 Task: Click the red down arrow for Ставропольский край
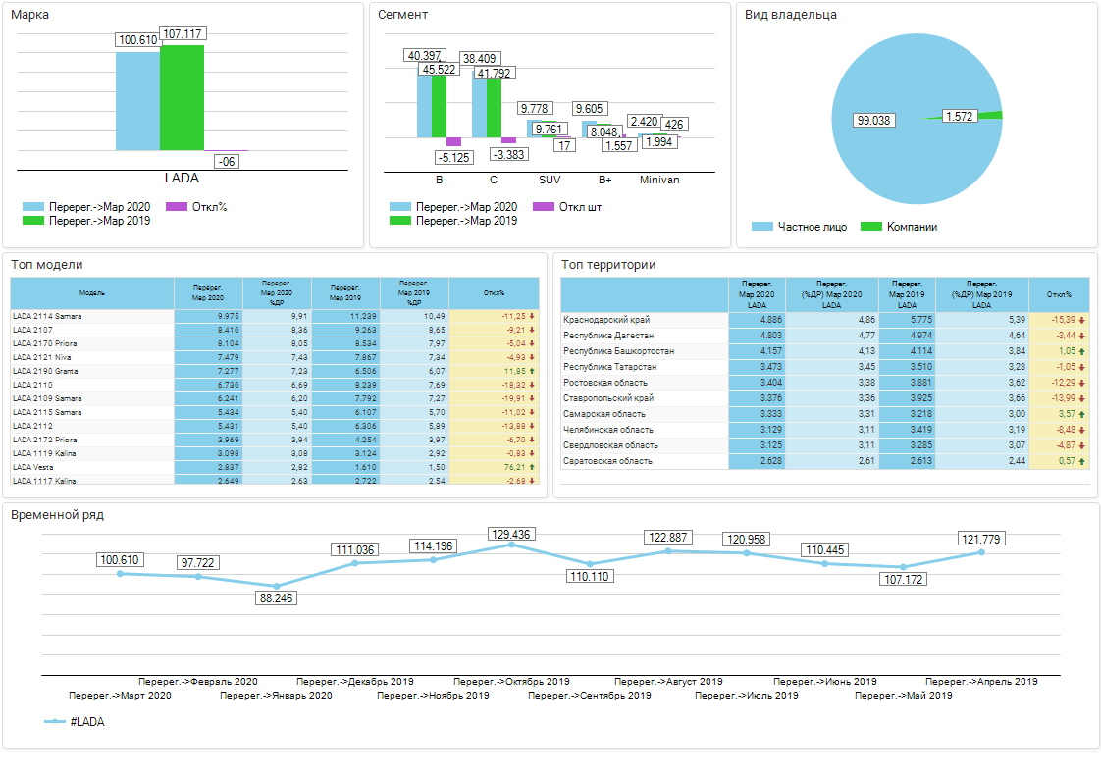[1081, 398]
